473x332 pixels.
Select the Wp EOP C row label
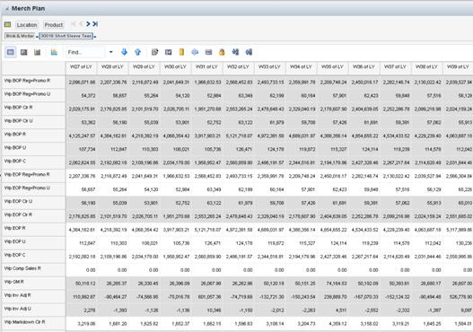pyautogui.click(x=33, y=256)
